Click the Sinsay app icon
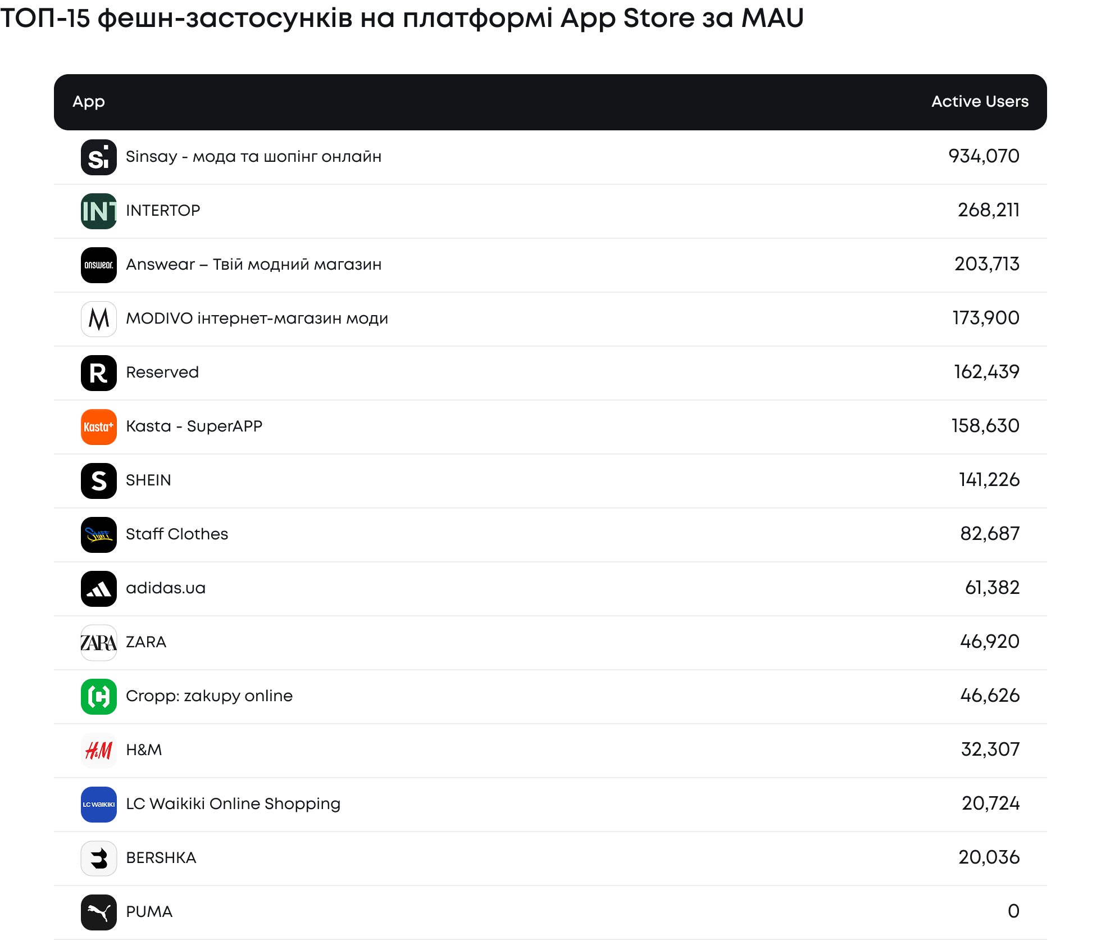 click(x=99, y=157)
